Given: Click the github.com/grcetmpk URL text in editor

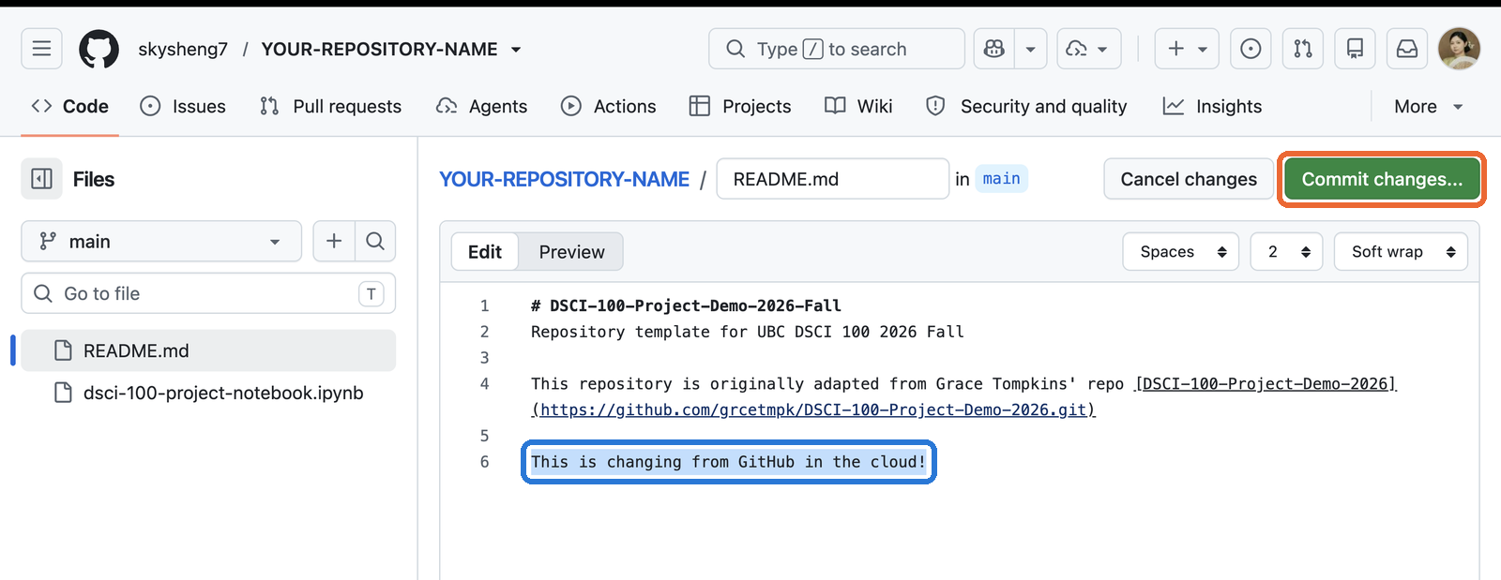Looking at the screenshot, I should pos(813,409).
